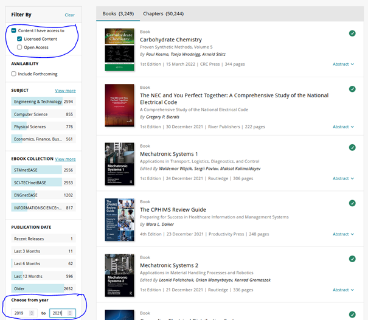Filter by Engineering & Technology subject
The image size is (368, 320).
coord(43,102)
